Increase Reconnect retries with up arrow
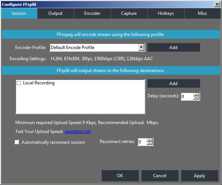Image resolution: width=222 pixels, height=185 pixels. tap(149, 140)
